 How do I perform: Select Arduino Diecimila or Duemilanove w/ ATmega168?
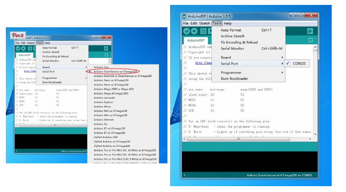(x=123, y=76)
